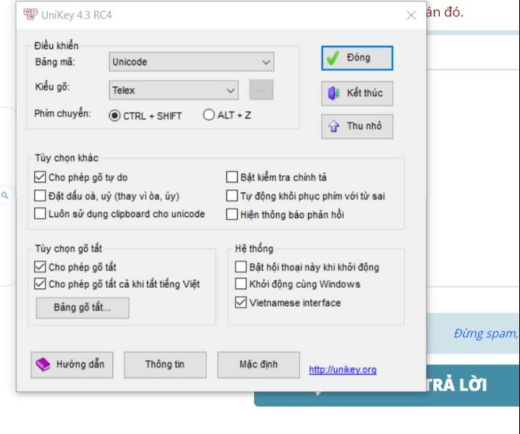Click the Kiểu gõ label text

(52, 87)
